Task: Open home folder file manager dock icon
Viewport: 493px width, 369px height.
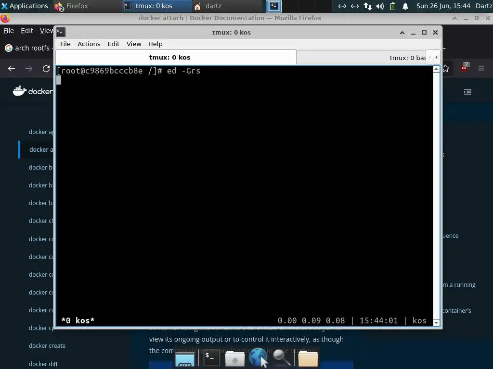Action: coord(235,358)
